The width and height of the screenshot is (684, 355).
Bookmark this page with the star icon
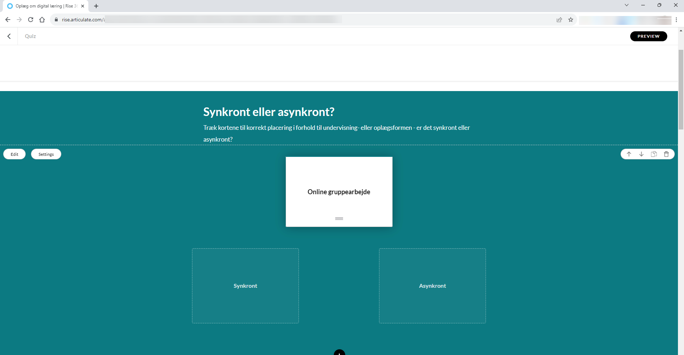571,20
